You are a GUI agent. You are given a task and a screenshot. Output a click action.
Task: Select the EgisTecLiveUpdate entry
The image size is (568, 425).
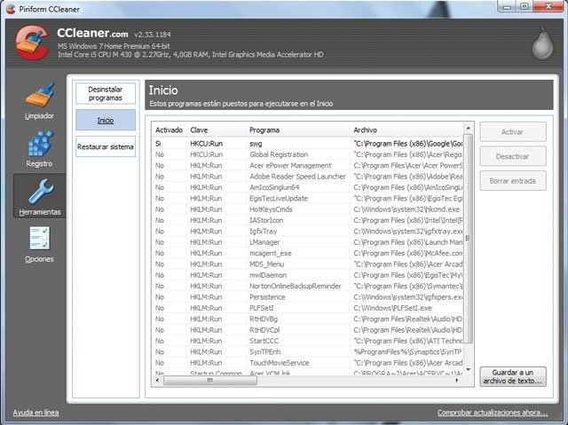(x=307, y=199)
